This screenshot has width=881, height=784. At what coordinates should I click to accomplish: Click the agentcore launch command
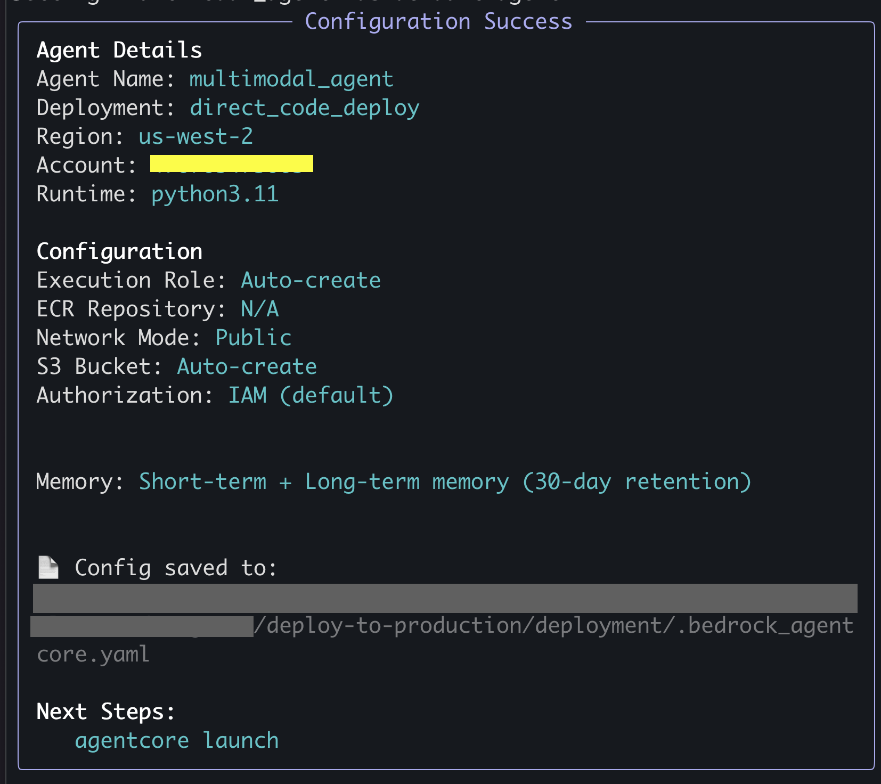[176, 740]
